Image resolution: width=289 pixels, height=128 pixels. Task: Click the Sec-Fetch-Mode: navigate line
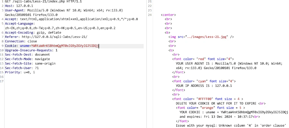[27, 59]
